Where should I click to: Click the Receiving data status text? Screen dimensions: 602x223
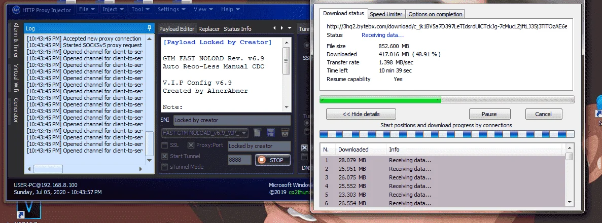click(x=383, y=35)
